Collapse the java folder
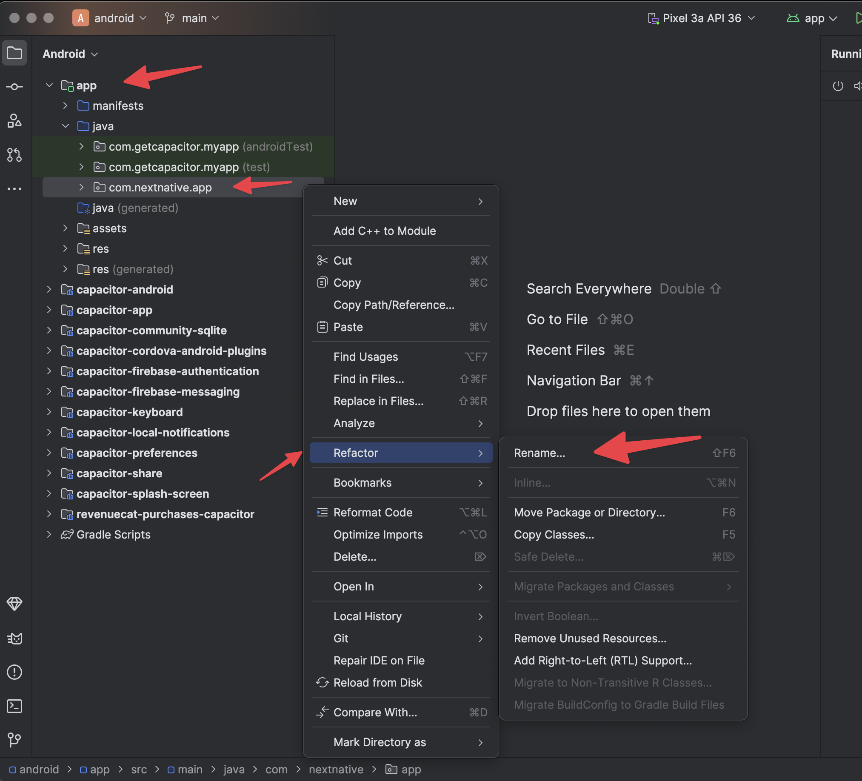 click(65, 126)
